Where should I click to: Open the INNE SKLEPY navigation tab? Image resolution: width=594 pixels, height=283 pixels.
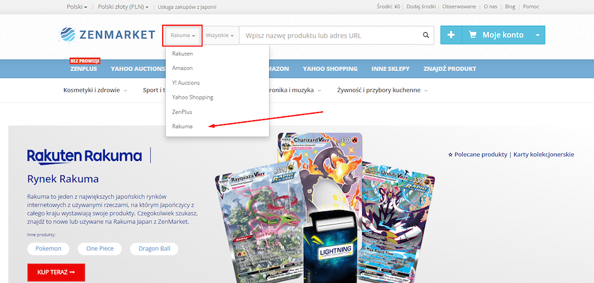(390, 69)
